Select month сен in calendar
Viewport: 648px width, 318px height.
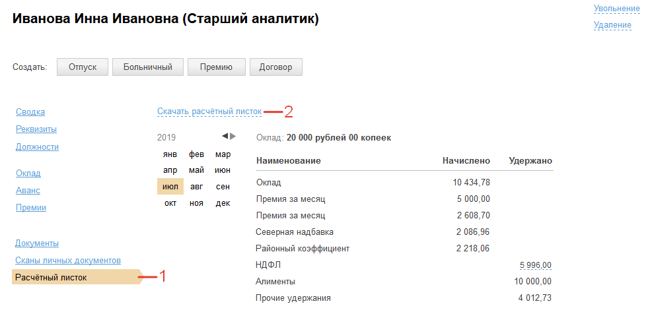pos(223,187)
